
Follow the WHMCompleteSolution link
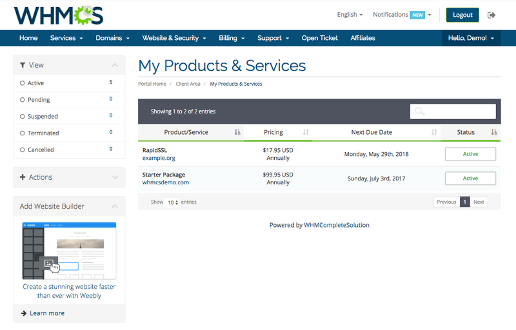point(336,225)
